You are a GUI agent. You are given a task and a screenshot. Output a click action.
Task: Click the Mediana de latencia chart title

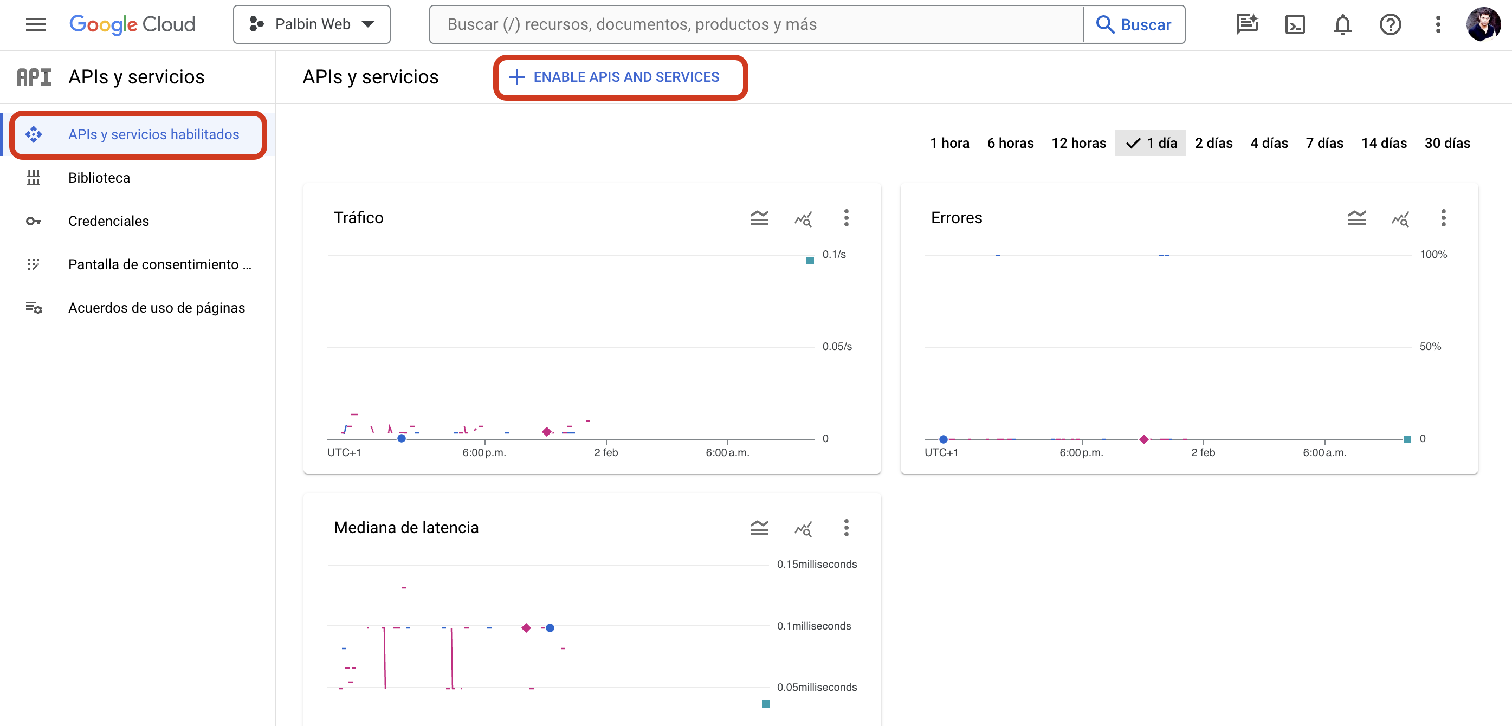point(406,528)
